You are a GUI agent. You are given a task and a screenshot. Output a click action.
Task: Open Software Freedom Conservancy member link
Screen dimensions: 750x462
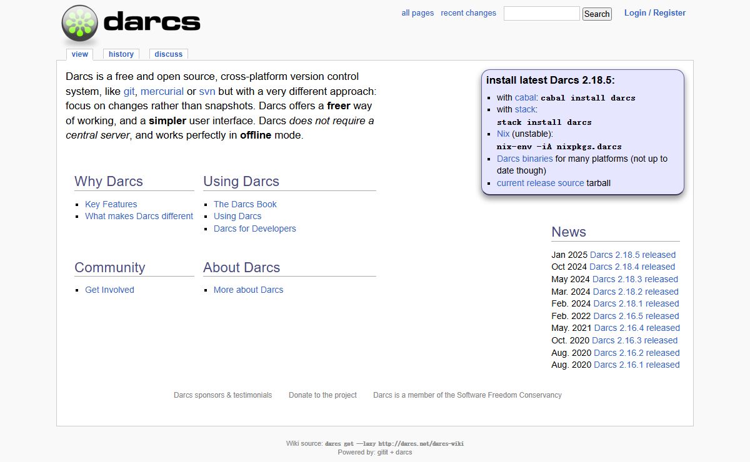tap(467, 395)
